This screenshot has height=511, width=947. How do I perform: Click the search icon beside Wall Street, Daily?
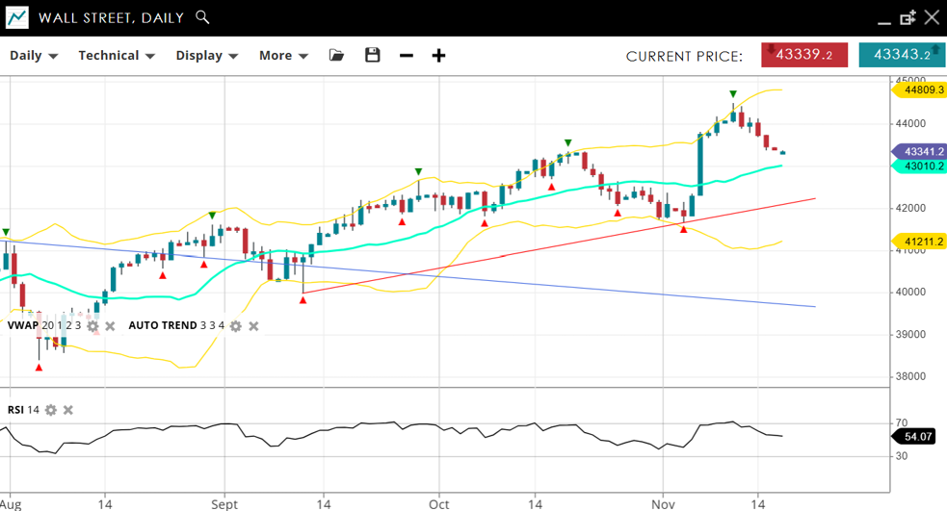(x=201, y=17)
